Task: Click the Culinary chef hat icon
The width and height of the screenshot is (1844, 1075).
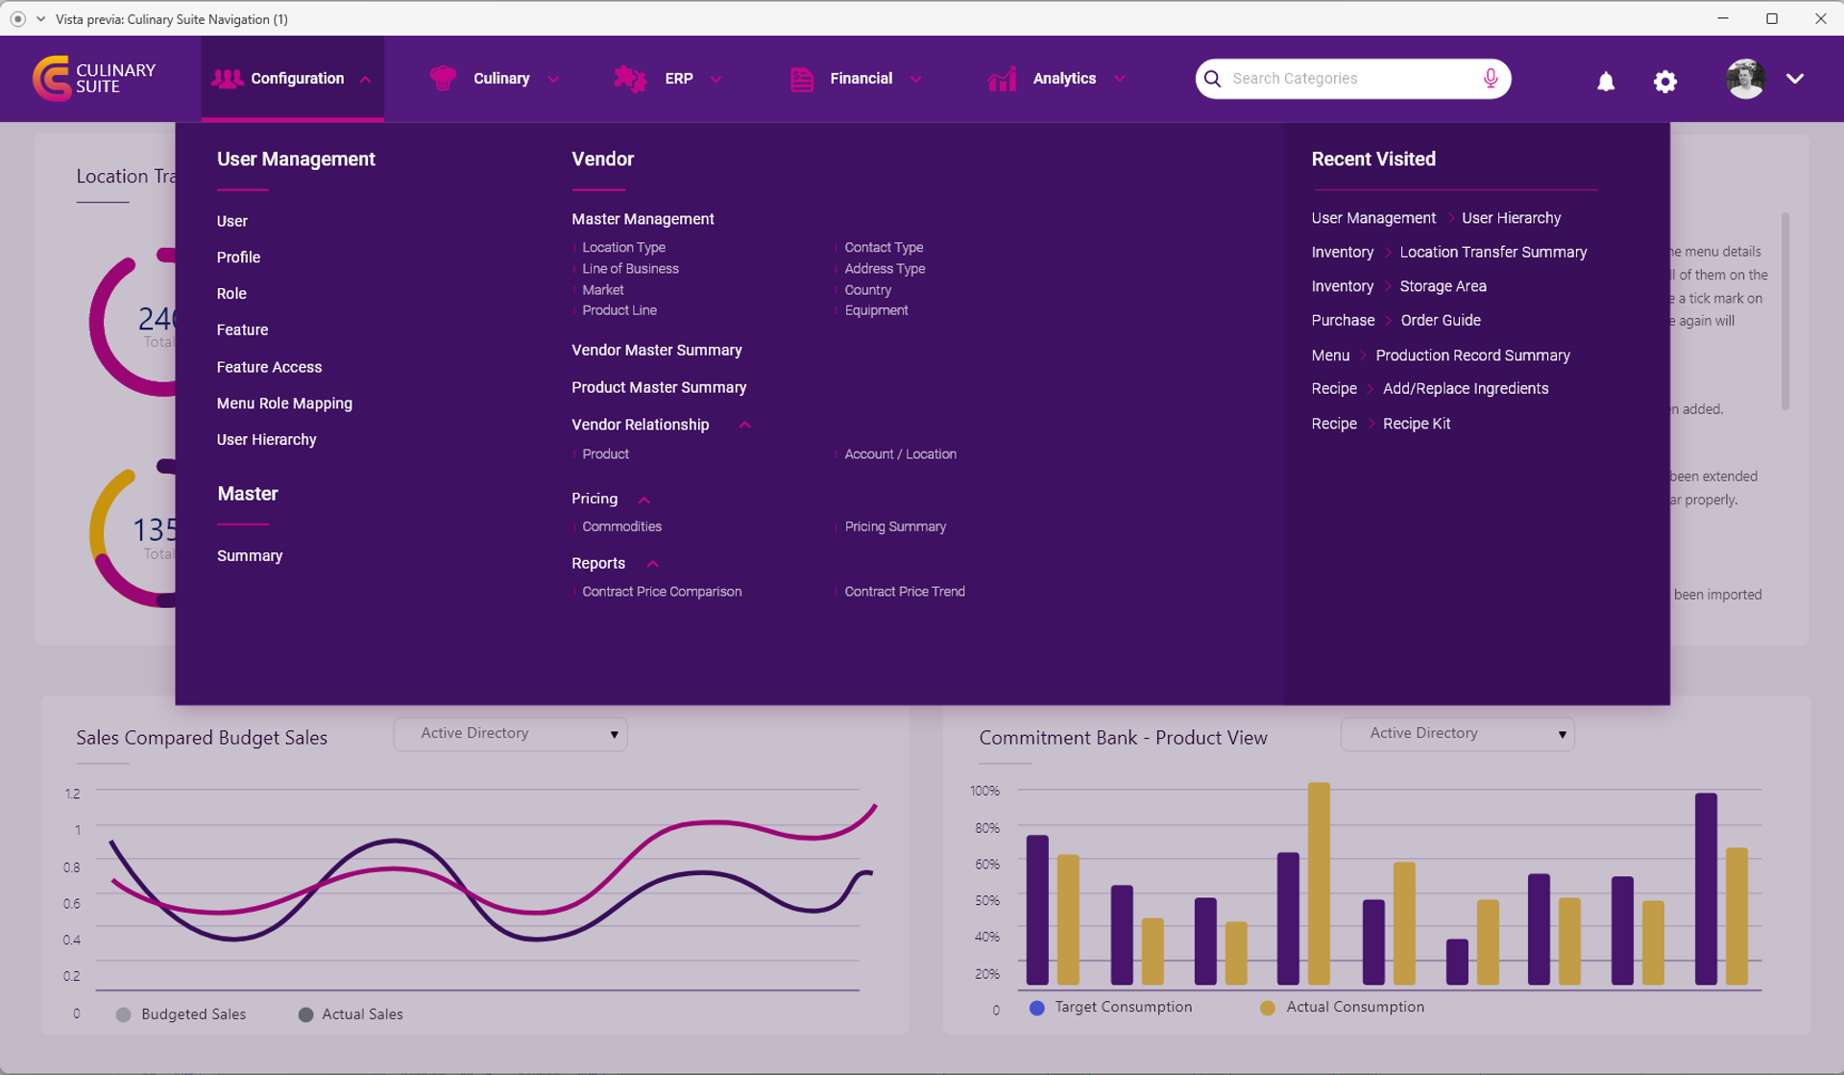Action: (443, 79)
